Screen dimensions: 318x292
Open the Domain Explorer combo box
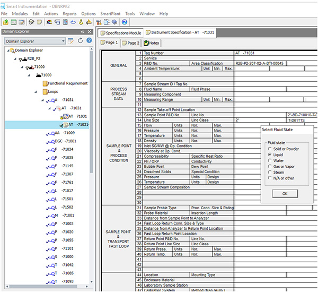click(35, 41)
